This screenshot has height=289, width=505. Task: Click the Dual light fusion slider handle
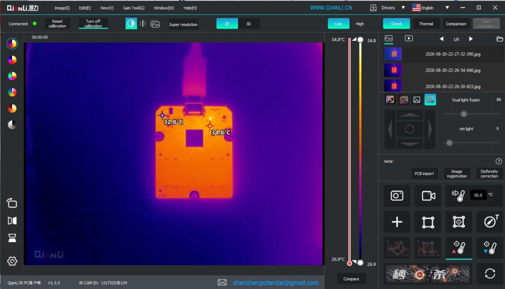(464, 114)
